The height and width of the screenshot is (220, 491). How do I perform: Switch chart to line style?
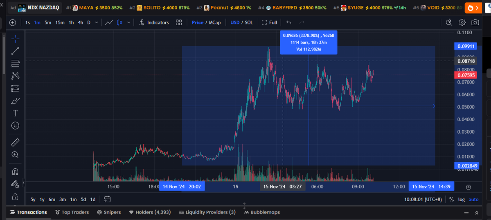109,22
